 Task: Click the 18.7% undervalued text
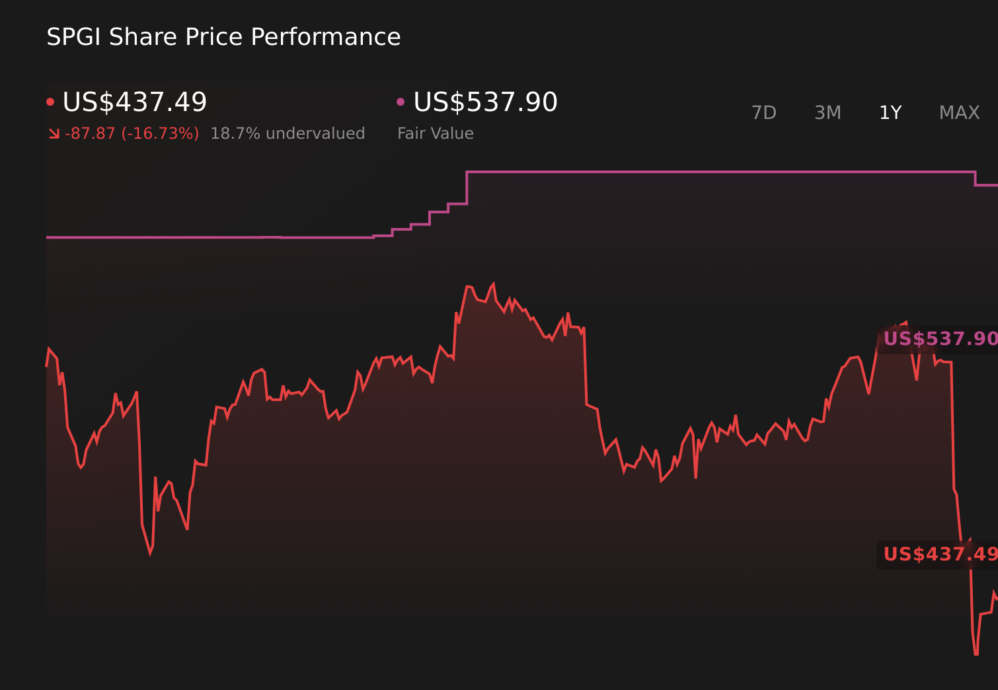pos(288,134)
